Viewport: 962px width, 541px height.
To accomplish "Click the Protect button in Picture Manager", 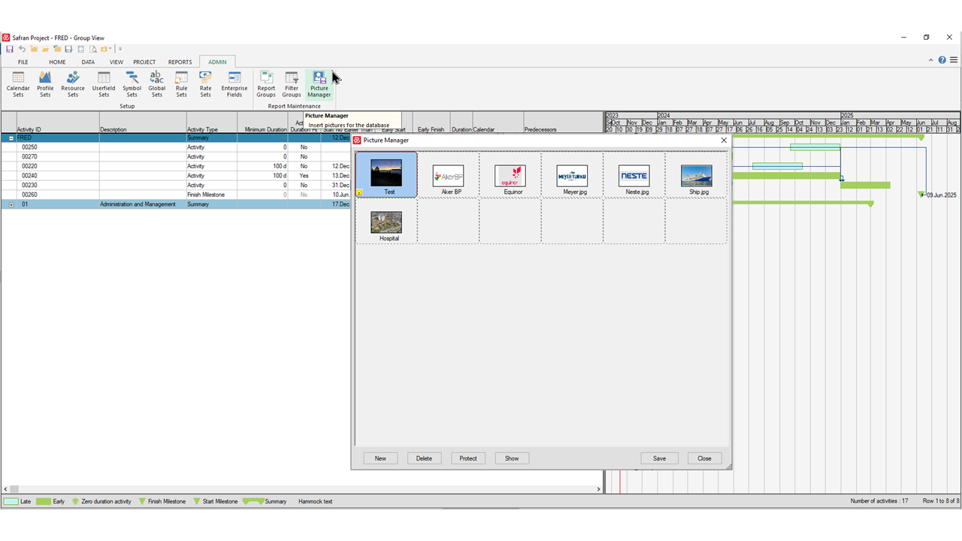I will point(468,458).
